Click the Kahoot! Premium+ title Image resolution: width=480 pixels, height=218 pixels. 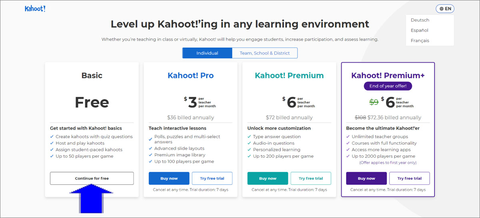[388, 75]
